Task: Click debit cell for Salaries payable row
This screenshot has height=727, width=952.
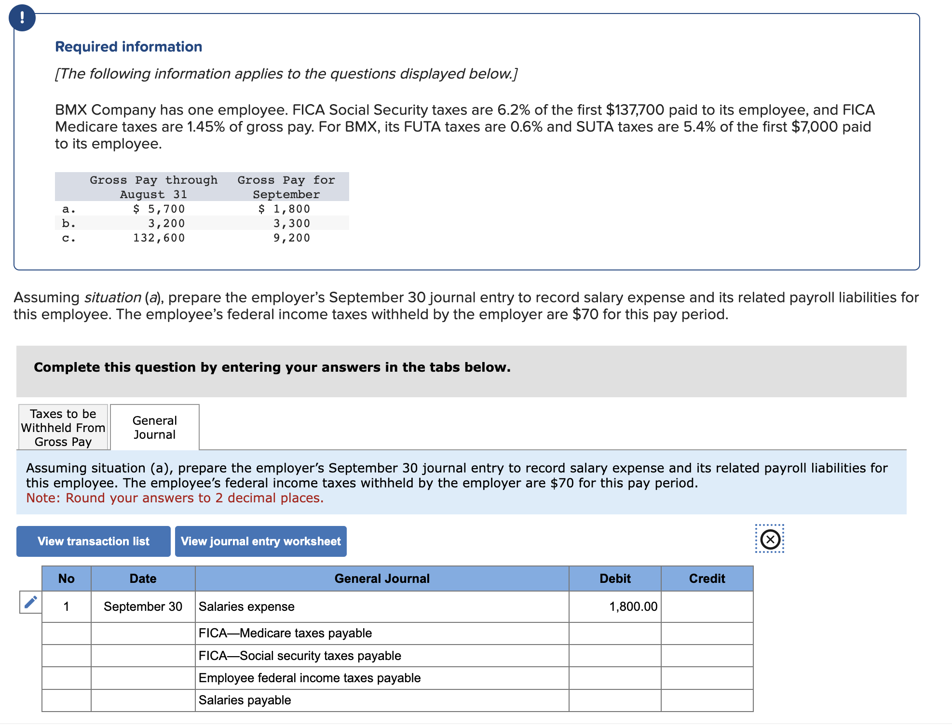Action: pyautogui.click(x=614, y=700)
